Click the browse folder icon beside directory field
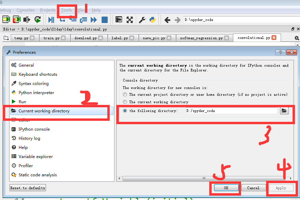This screenshot has width=300, height=200. [284, 111]
